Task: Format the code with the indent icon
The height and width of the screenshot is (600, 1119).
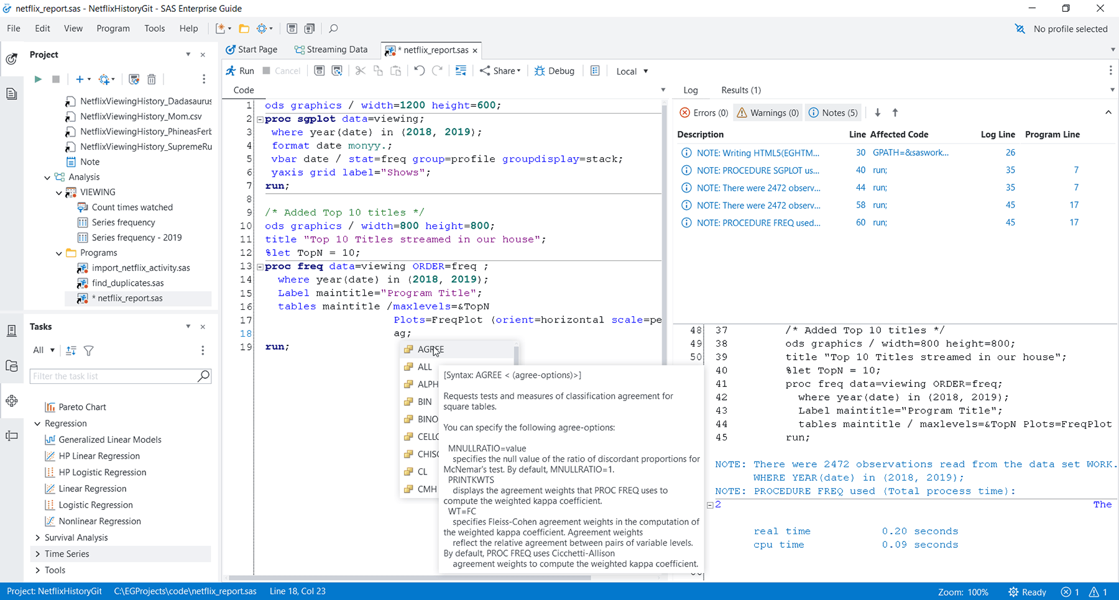Action: (x=461, y=71)
